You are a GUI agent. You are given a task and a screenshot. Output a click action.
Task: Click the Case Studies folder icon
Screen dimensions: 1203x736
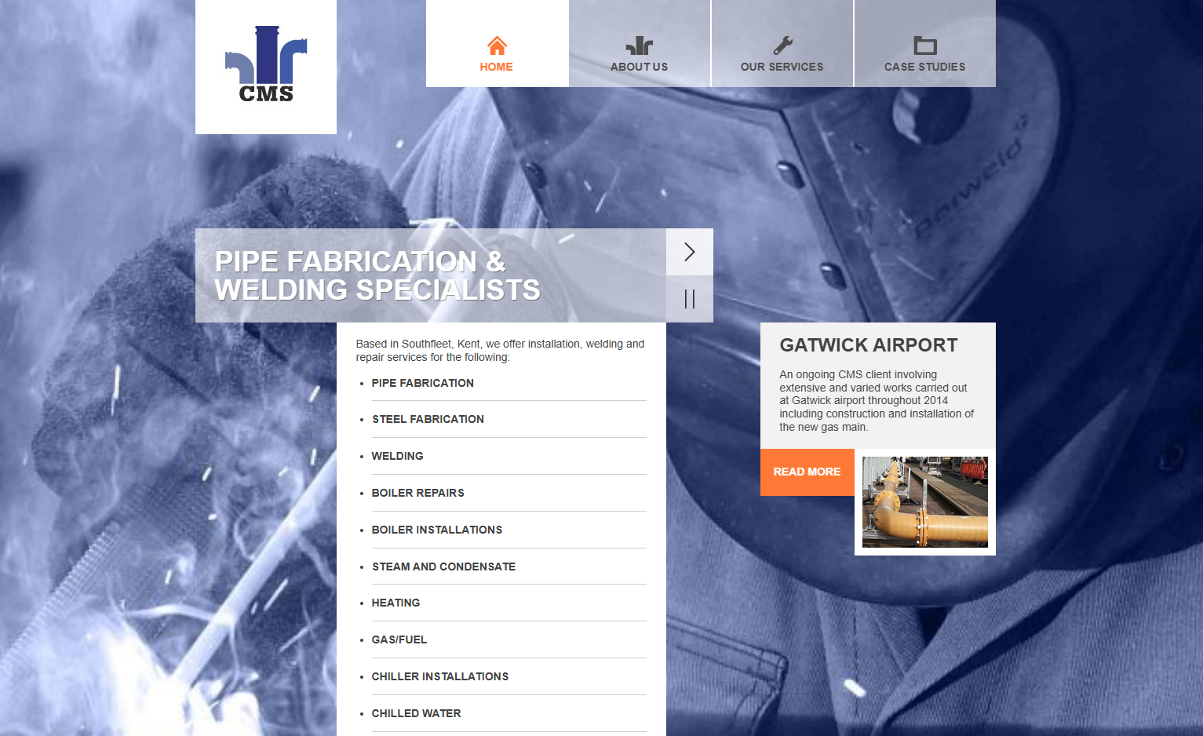[925, 46]
